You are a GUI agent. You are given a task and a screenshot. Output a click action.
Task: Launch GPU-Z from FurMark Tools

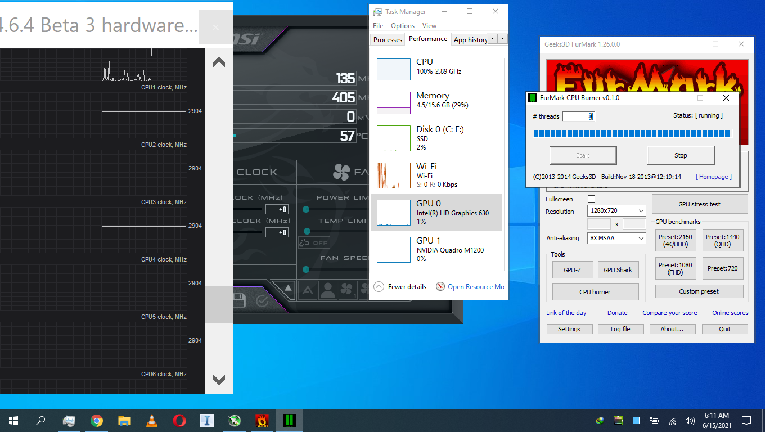pyautogui.click(x=572, y=269)
